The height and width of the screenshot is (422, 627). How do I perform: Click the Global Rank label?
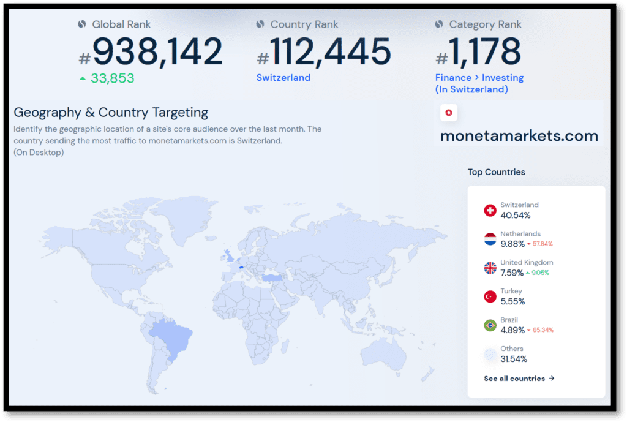point(121,24)
